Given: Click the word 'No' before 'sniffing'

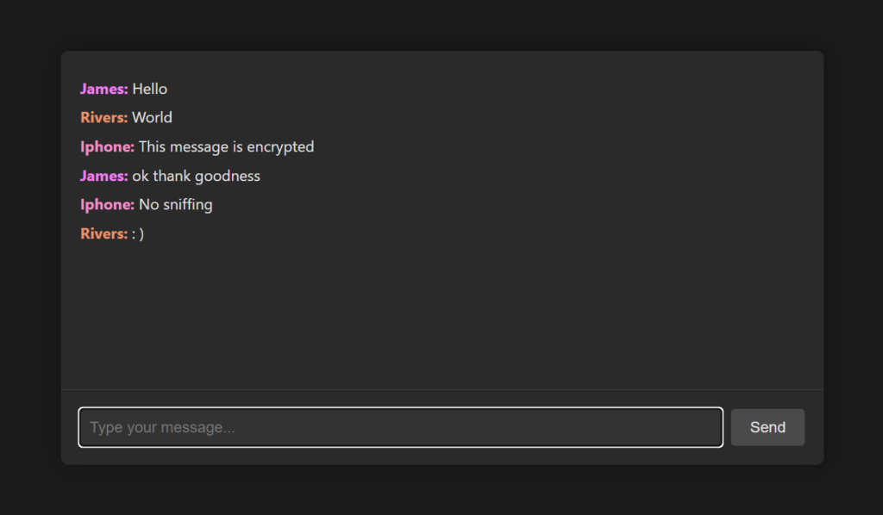Looking at the screenshot, I should coord(148,204).
